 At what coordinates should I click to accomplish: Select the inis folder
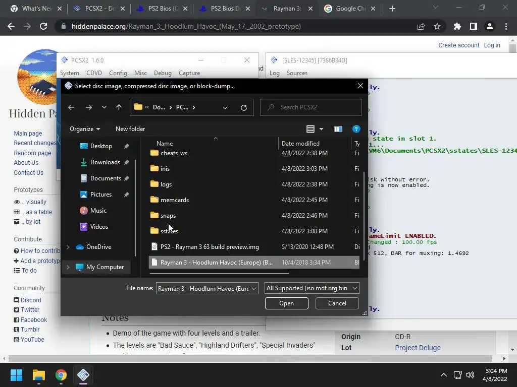tap(165, 169)
